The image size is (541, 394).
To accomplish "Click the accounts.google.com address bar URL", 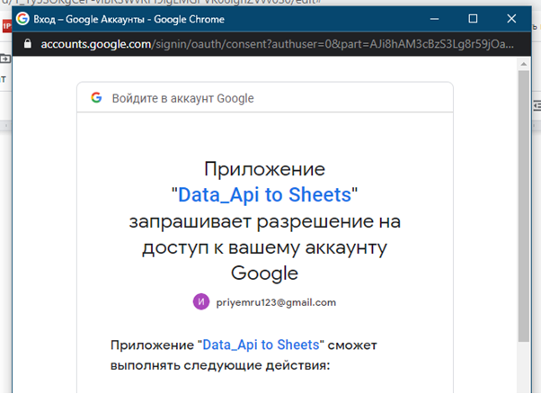I will (x=277, y=44).
